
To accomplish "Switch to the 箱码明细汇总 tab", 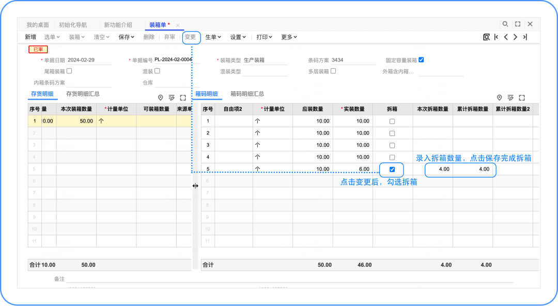I will point(247,94).
